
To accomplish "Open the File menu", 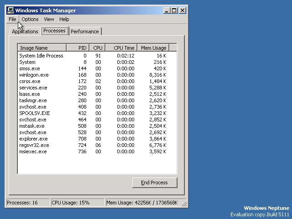I will coord(12,19).
